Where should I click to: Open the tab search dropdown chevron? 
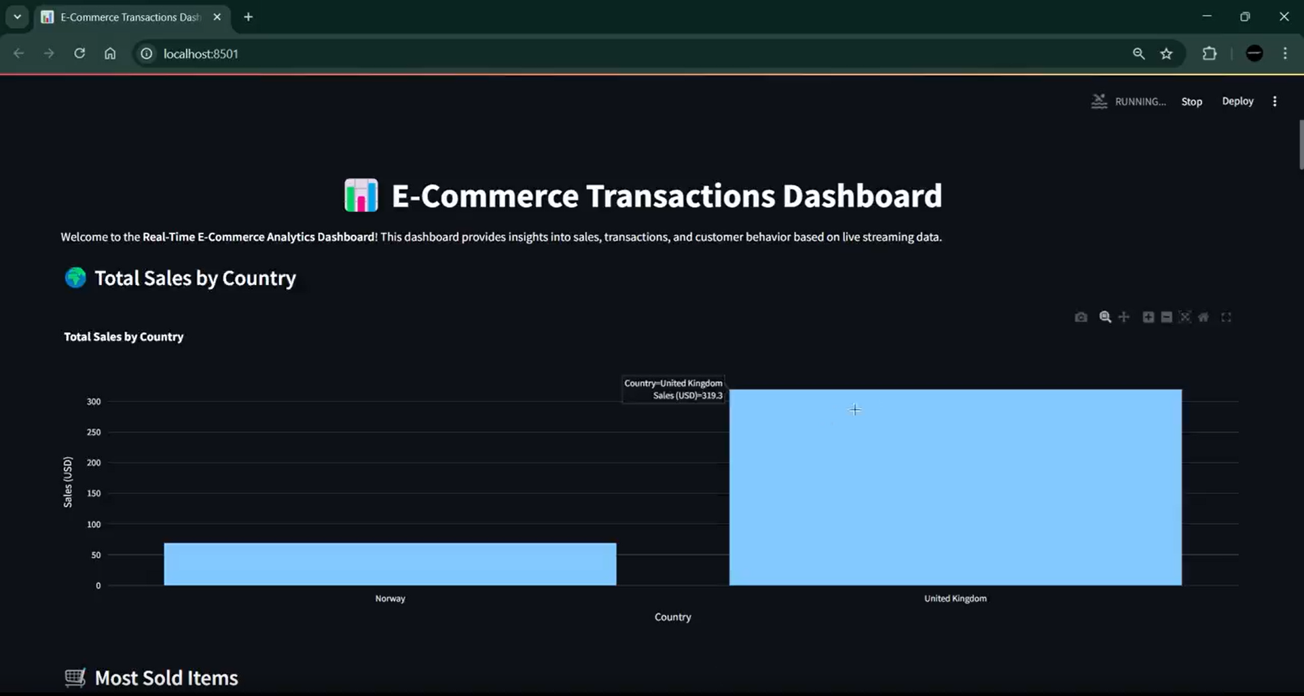(17, 16)
